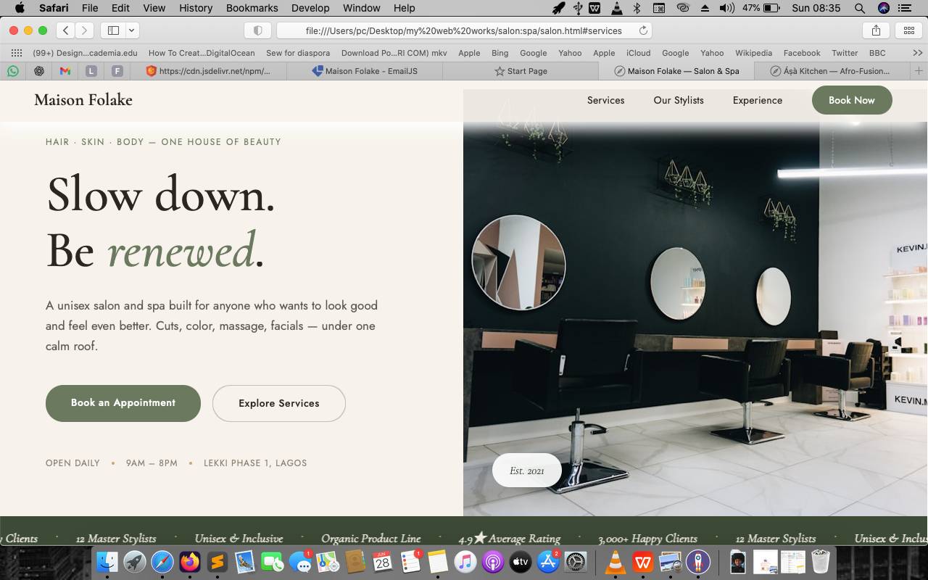
Task: Open Spotlight search in the menu bar
Action: tap(859, 8)
